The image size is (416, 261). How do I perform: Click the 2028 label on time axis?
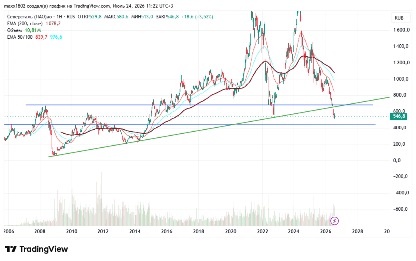point(357,231)
